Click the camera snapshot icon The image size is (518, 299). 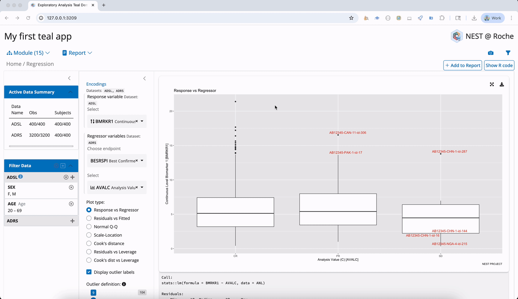pos(490,53)
